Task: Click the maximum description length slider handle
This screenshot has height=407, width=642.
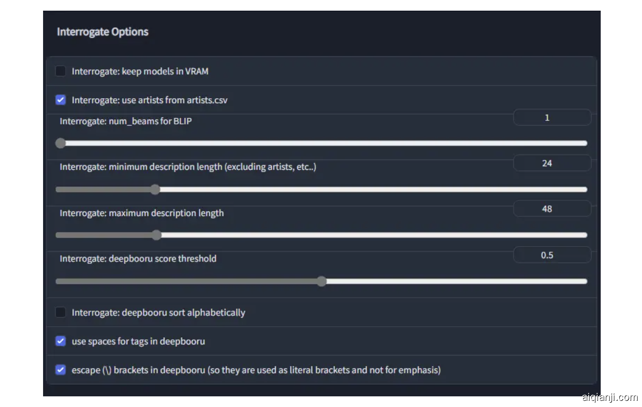Action: (156, 235)
